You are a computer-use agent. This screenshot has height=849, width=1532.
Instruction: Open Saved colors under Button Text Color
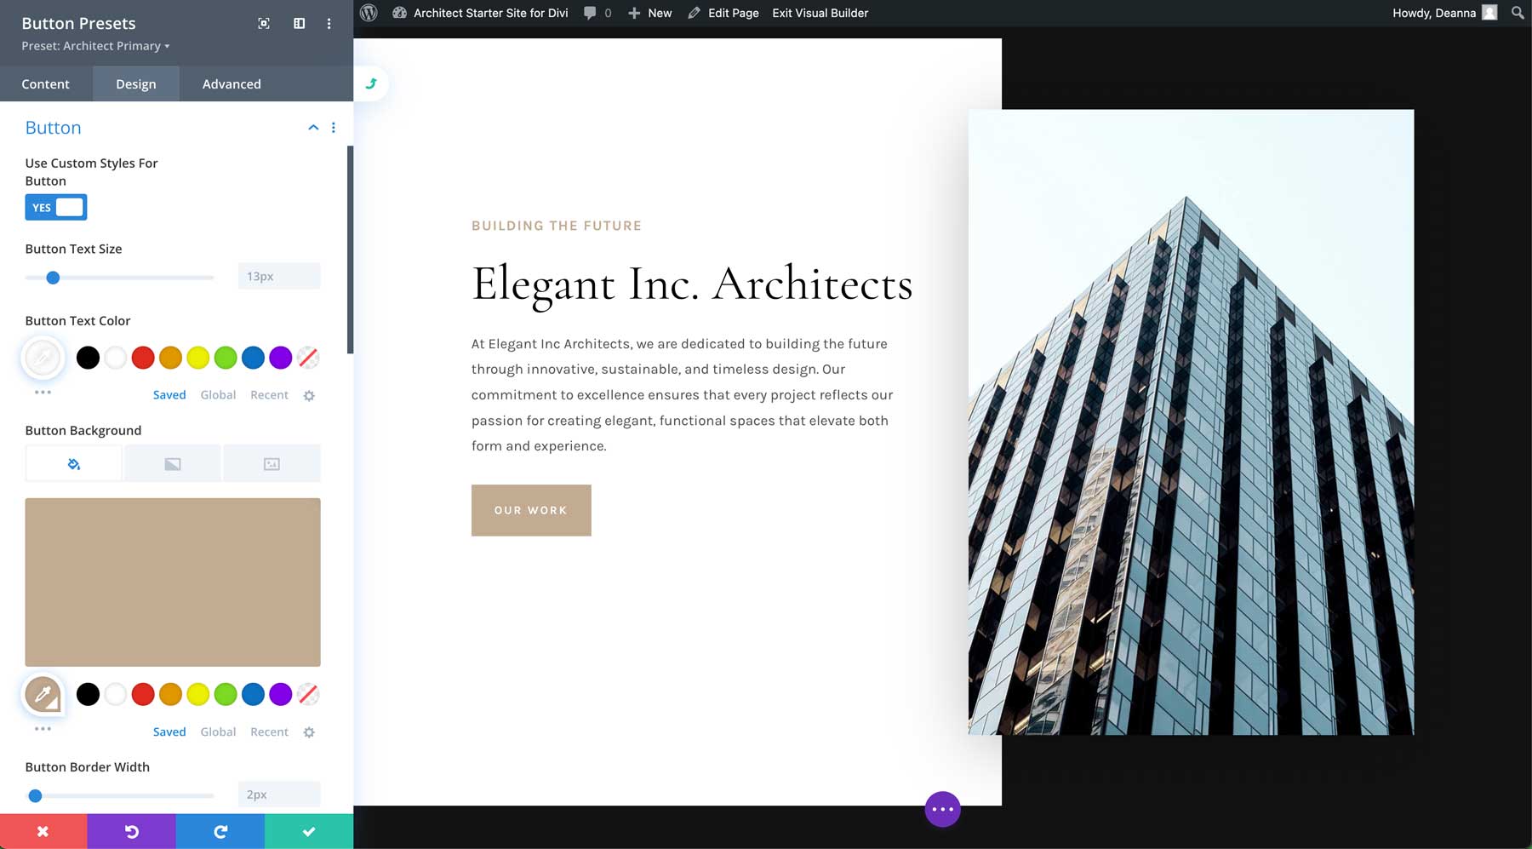[x=169, y=394]
